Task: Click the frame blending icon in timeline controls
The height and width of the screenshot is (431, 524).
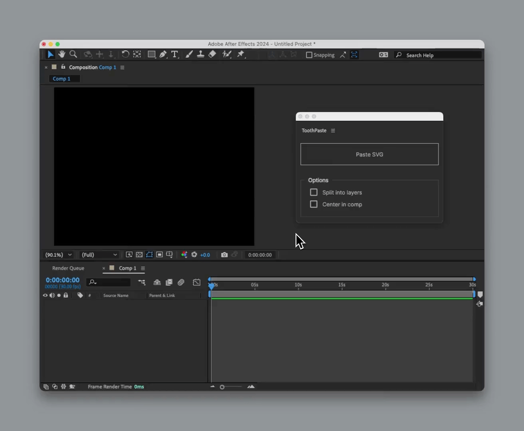Action: pyautogui.click(x=169, y=282)
